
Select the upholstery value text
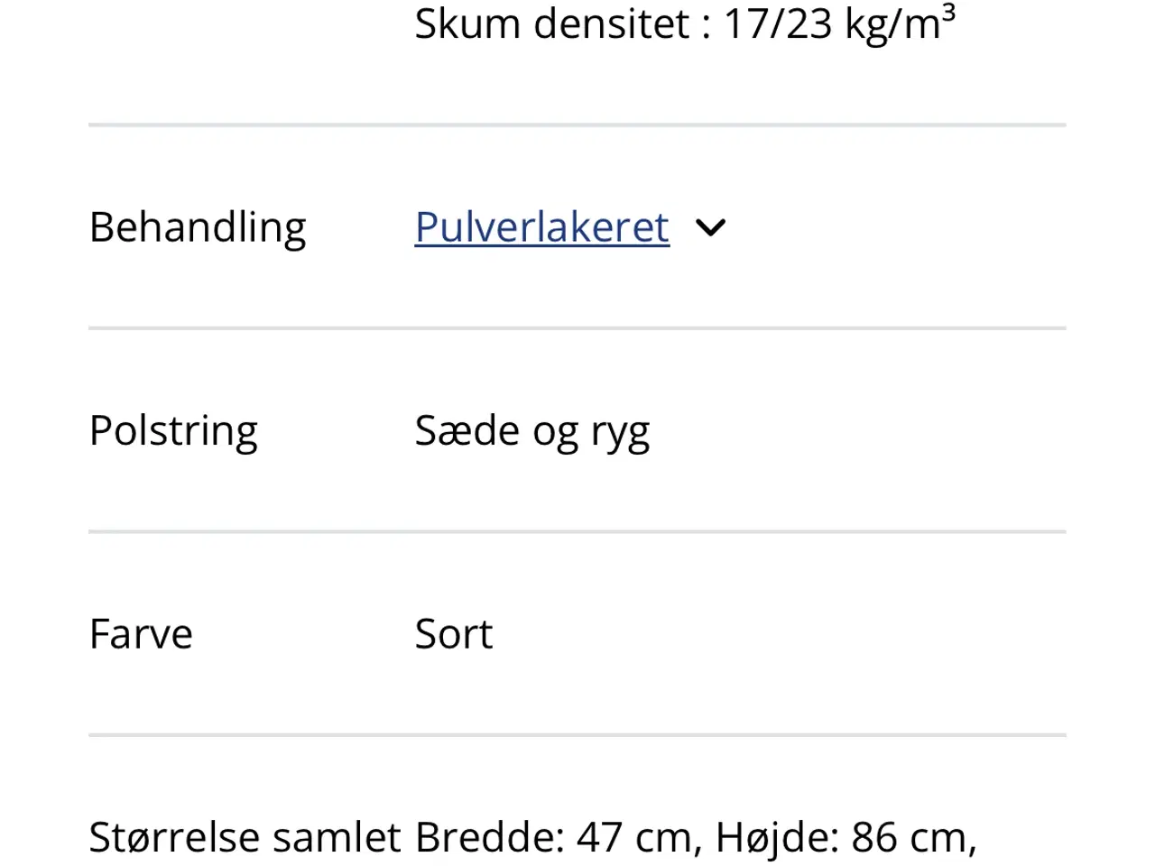(x=532, y=430)
